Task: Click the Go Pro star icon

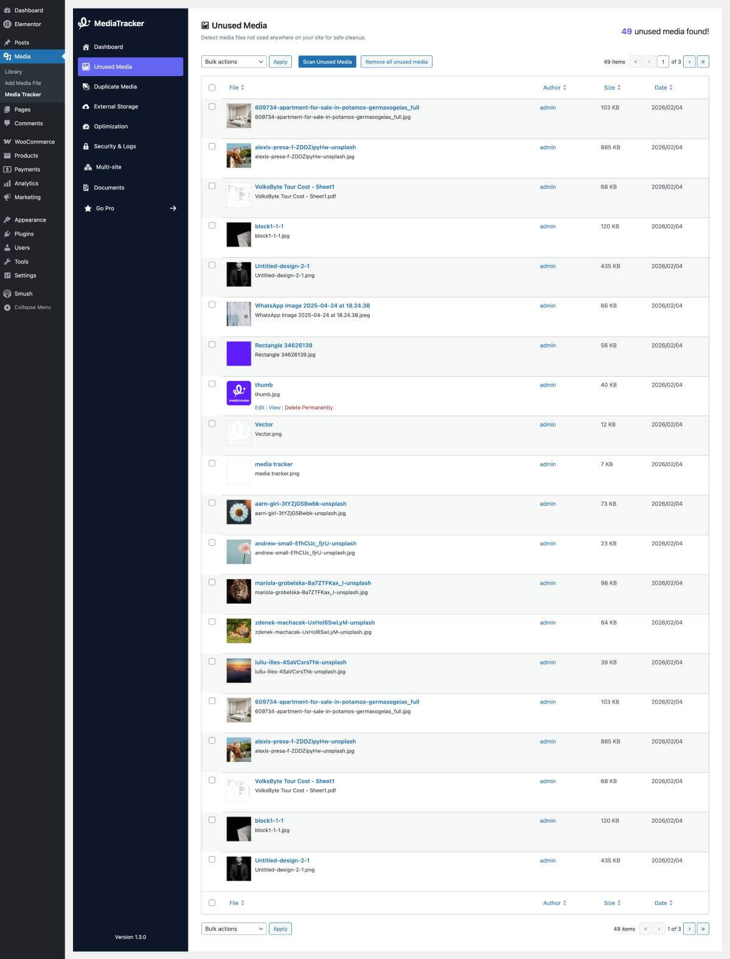Action: [x=88, y=208]
